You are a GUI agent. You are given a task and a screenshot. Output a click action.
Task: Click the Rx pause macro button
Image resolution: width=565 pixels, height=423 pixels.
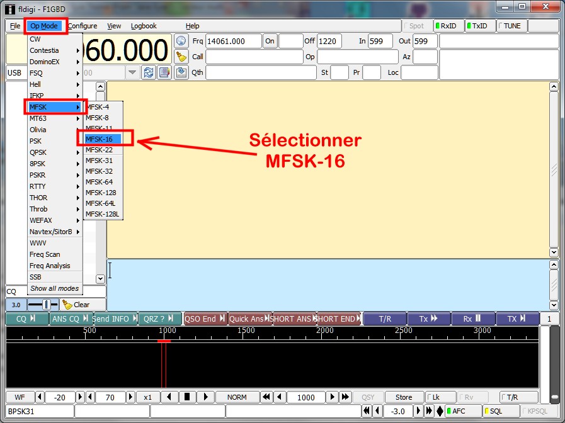point(473,319)
